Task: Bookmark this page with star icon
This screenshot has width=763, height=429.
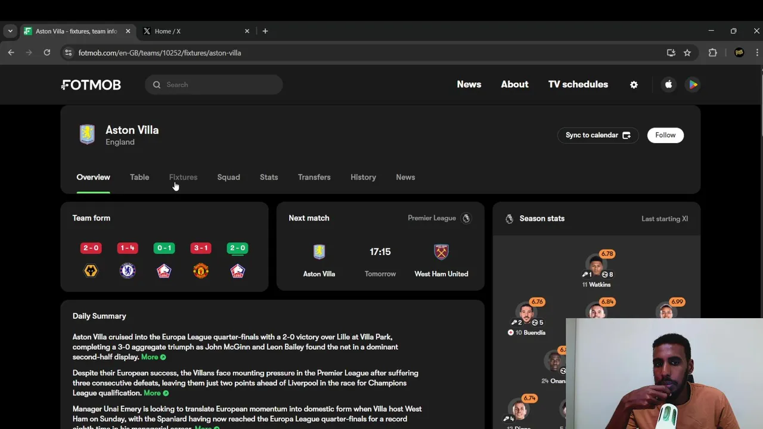Action: point(687,52)
